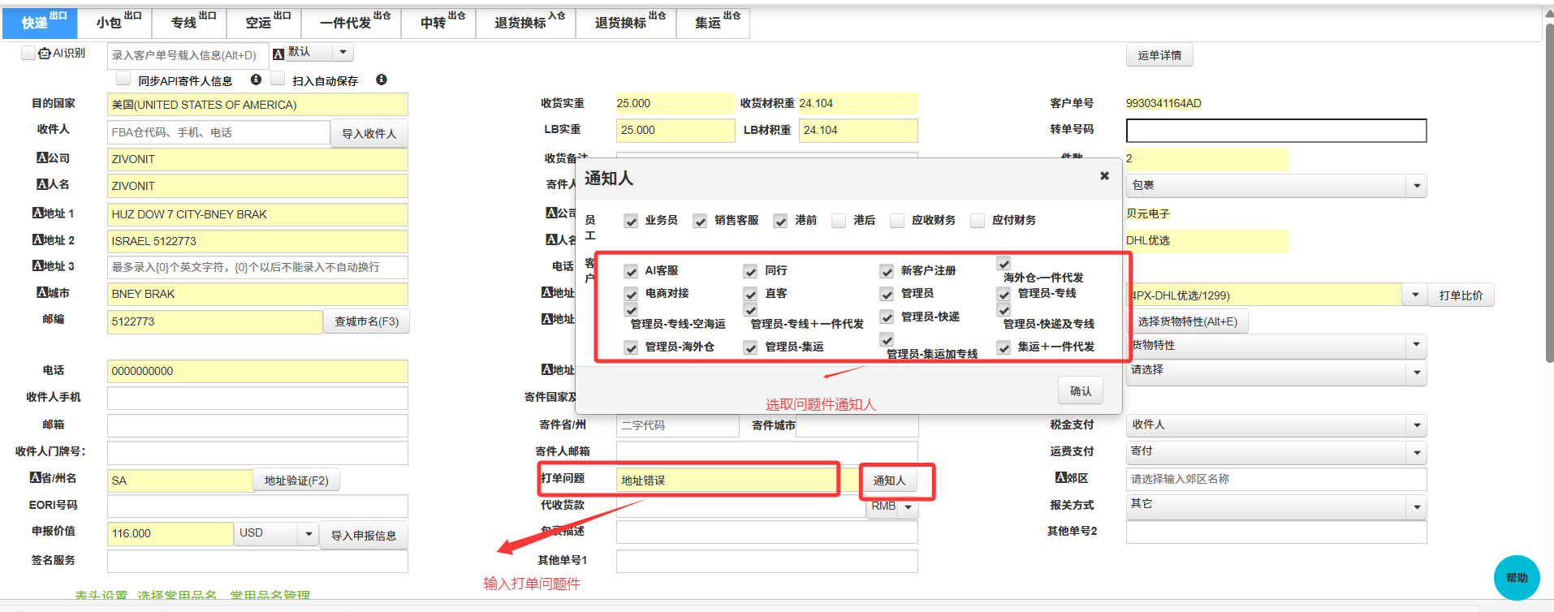Click the info icon beside 同步API寄件人信息
The height and width of the screenshot is (612, 1554).
tap(256, 80)
